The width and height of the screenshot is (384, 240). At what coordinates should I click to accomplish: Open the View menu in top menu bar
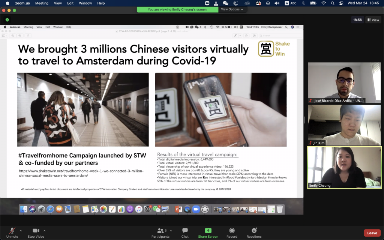coord(58,3)
